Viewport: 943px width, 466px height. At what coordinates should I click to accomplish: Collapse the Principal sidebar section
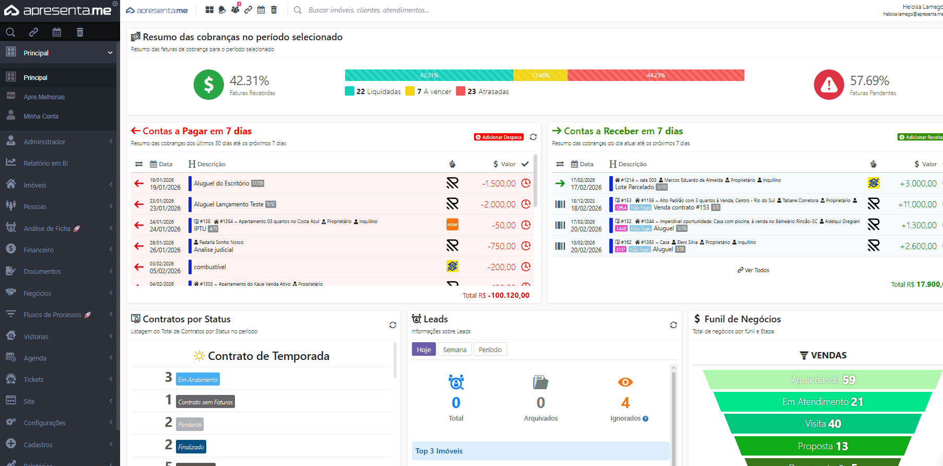[x=110, y=53]
